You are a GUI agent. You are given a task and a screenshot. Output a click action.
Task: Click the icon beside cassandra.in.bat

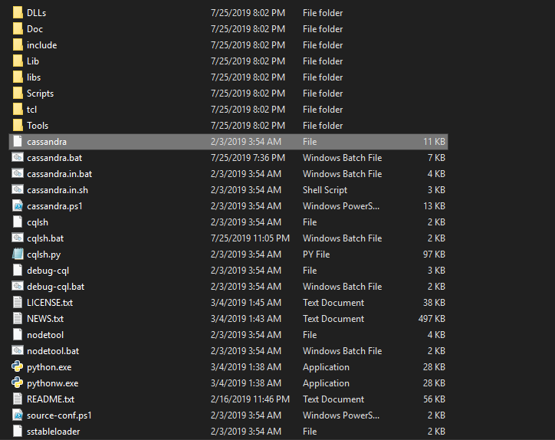tap(18, 173)
